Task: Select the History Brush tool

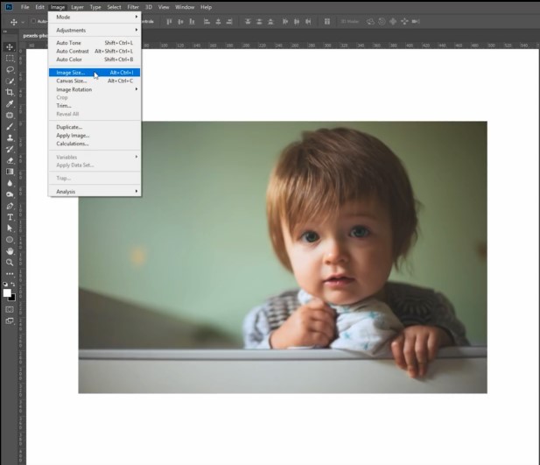Action: (x=10, y=149)
